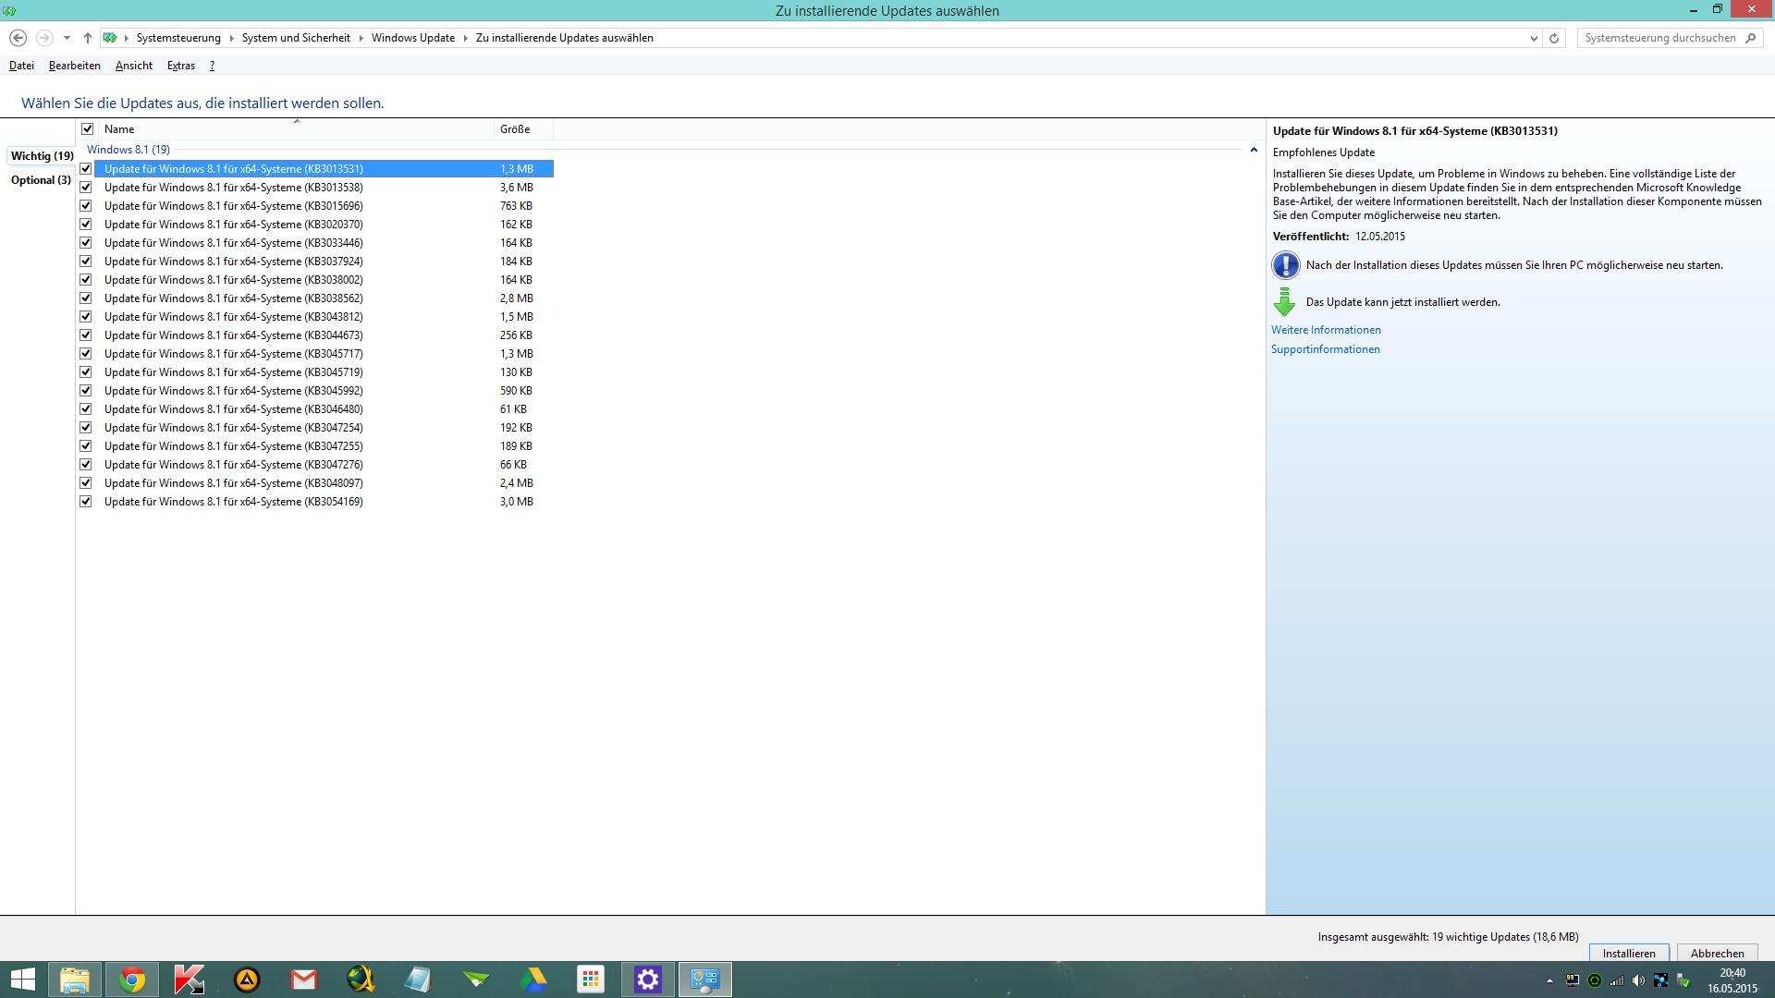Open Google Drive taskbar icon
Viewport: 1775px width, 998px height.
point(533,980)
